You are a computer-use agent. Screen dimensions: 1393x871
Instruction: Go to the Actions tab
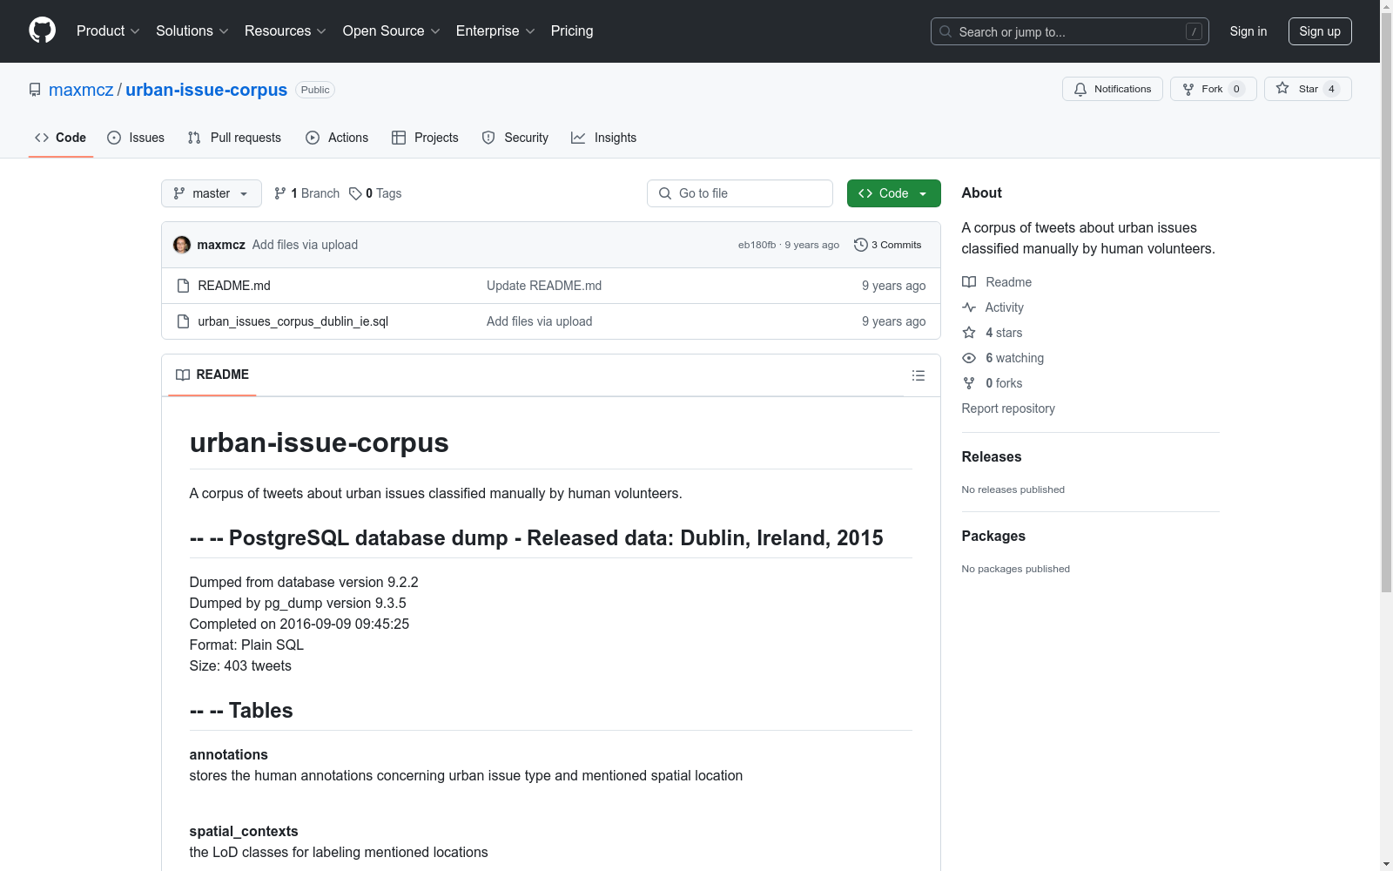coord(337,138)
